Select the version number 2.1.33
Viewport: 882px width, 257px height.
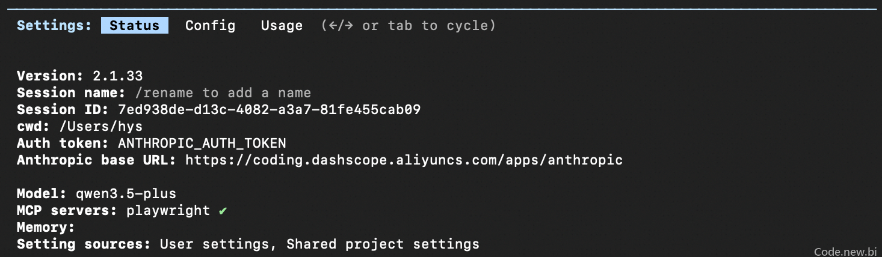pos(117,76)
